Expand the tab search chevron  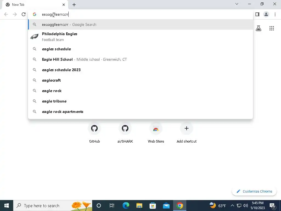[237, 4]
